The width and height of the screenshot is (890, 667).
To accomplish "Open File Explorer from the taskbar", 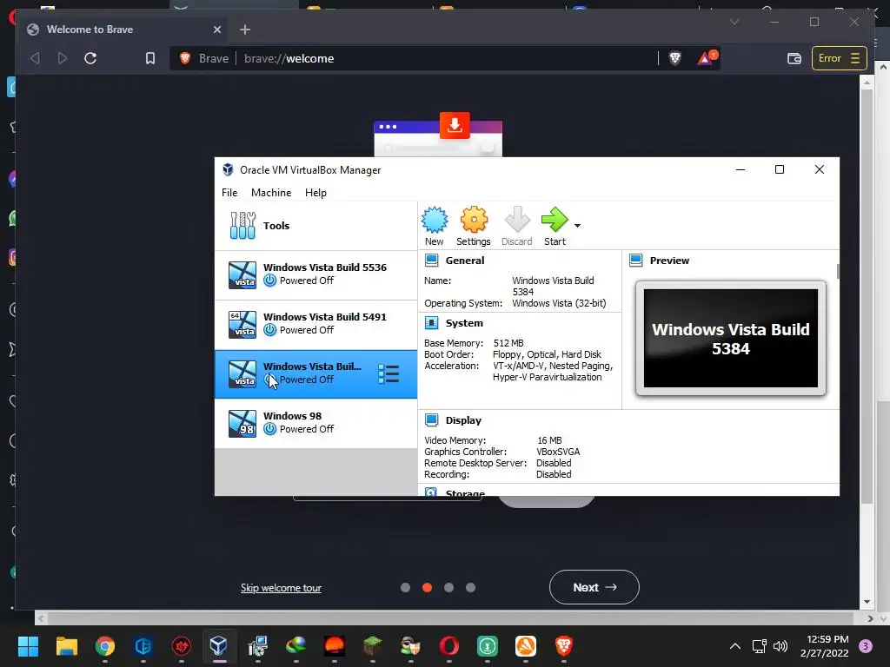I will (x=66, y=646).
